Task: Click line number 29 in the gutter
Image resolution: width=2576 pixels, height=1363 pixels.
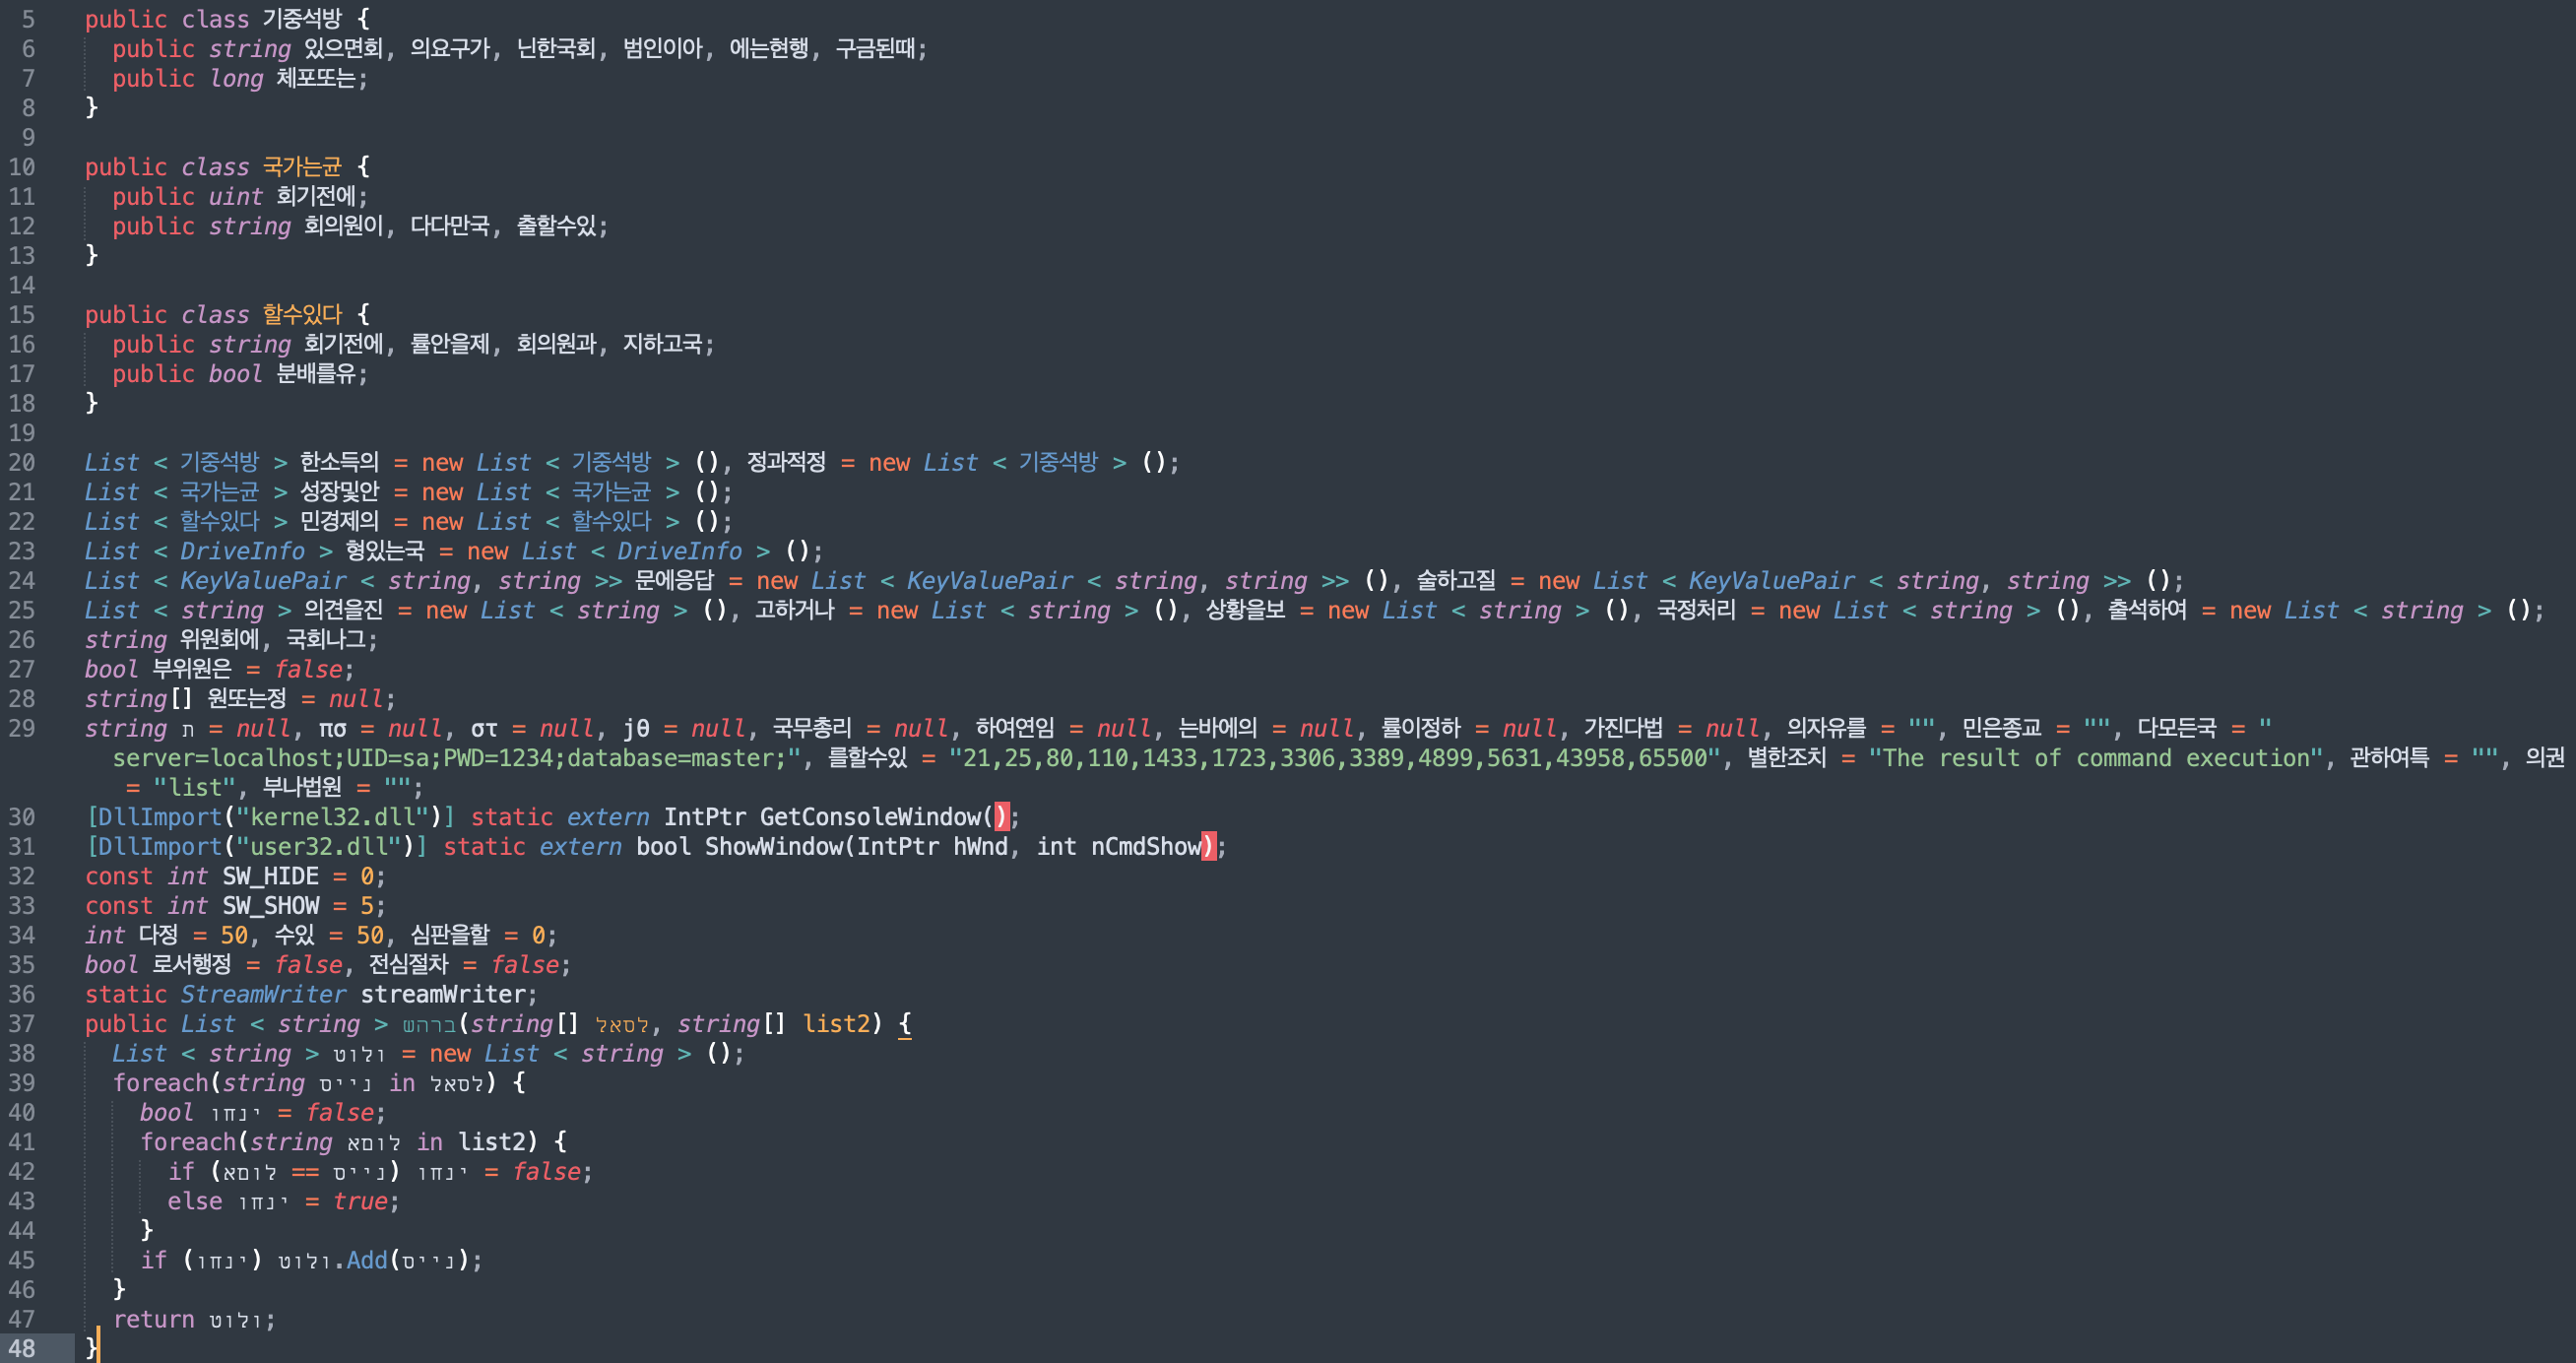Action: [x=22, y=728]
